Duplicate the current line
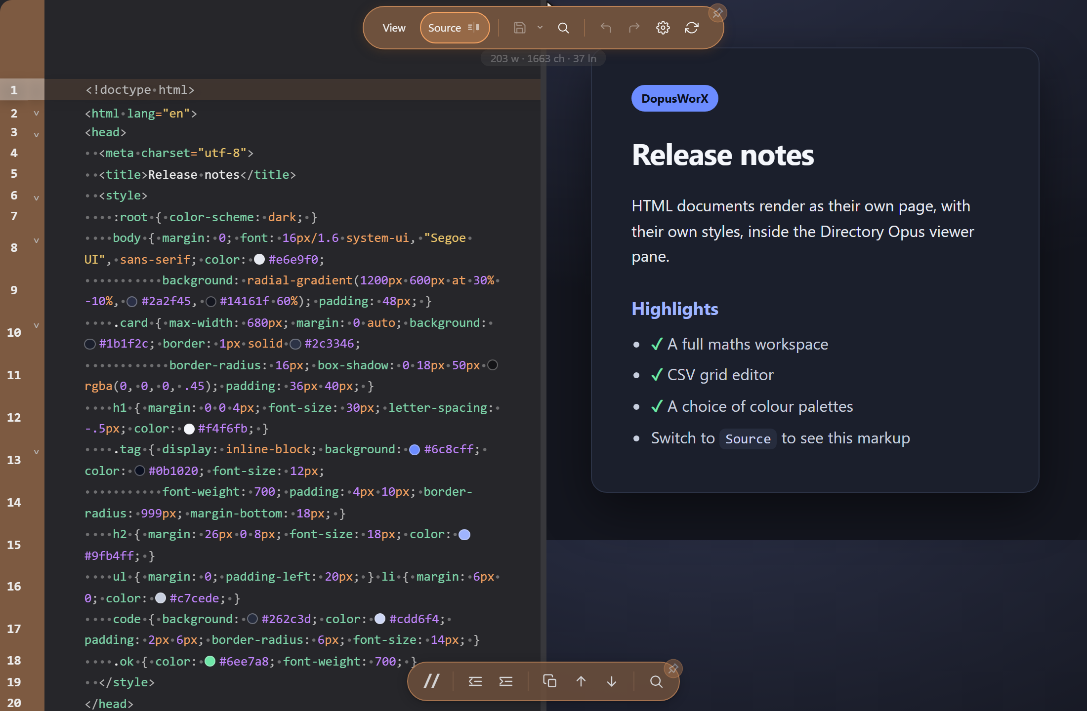 549,681
